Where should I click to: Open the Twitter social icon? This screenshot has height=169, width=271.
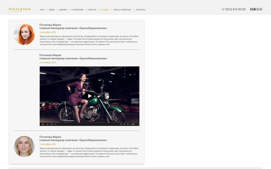click(x=258, y=9)
